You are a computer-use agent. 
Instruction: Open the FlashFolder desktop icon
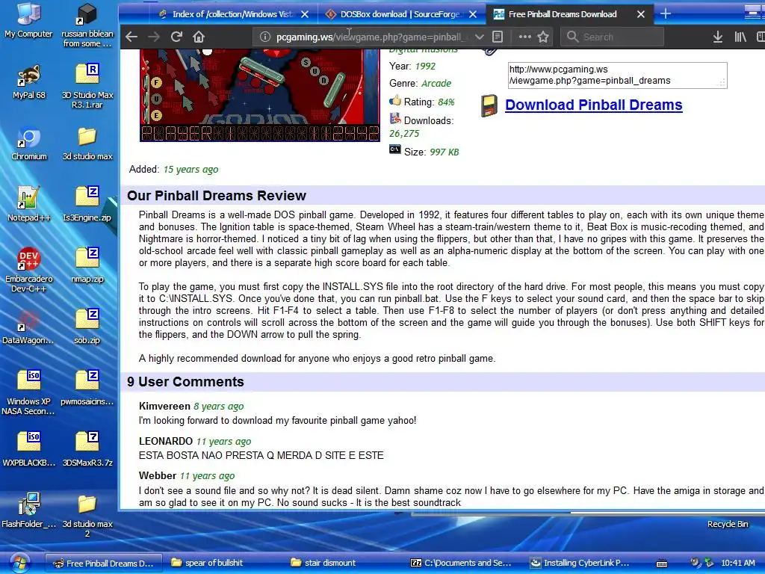pyautogui.click(x=29, y=510)
